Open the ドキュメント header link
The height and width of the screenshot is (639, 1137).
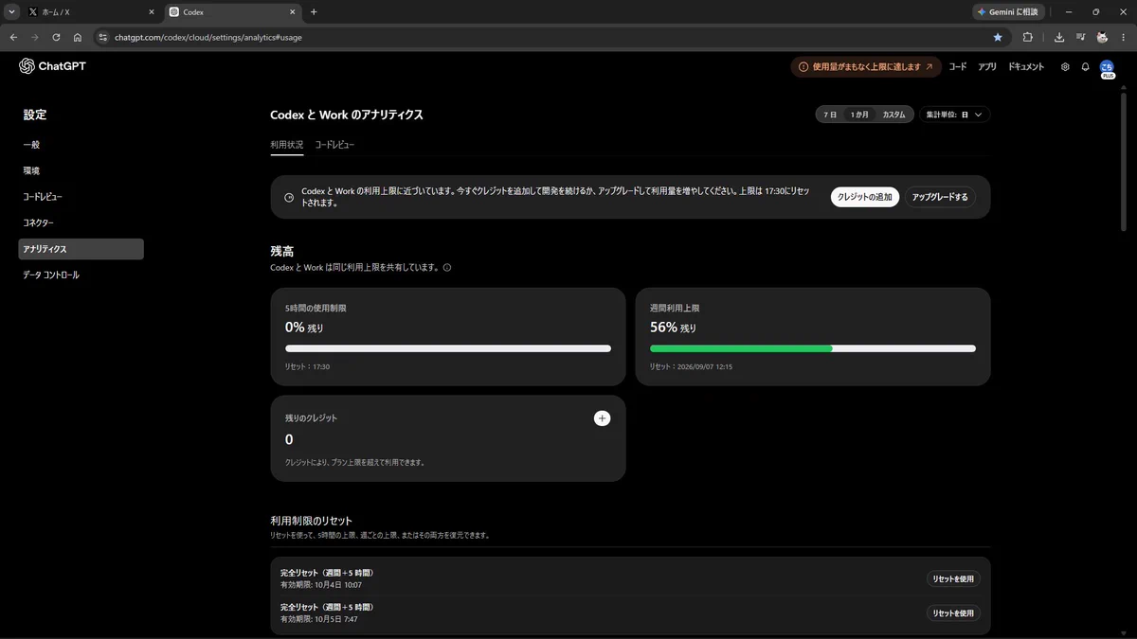[x=1026, y=67]
